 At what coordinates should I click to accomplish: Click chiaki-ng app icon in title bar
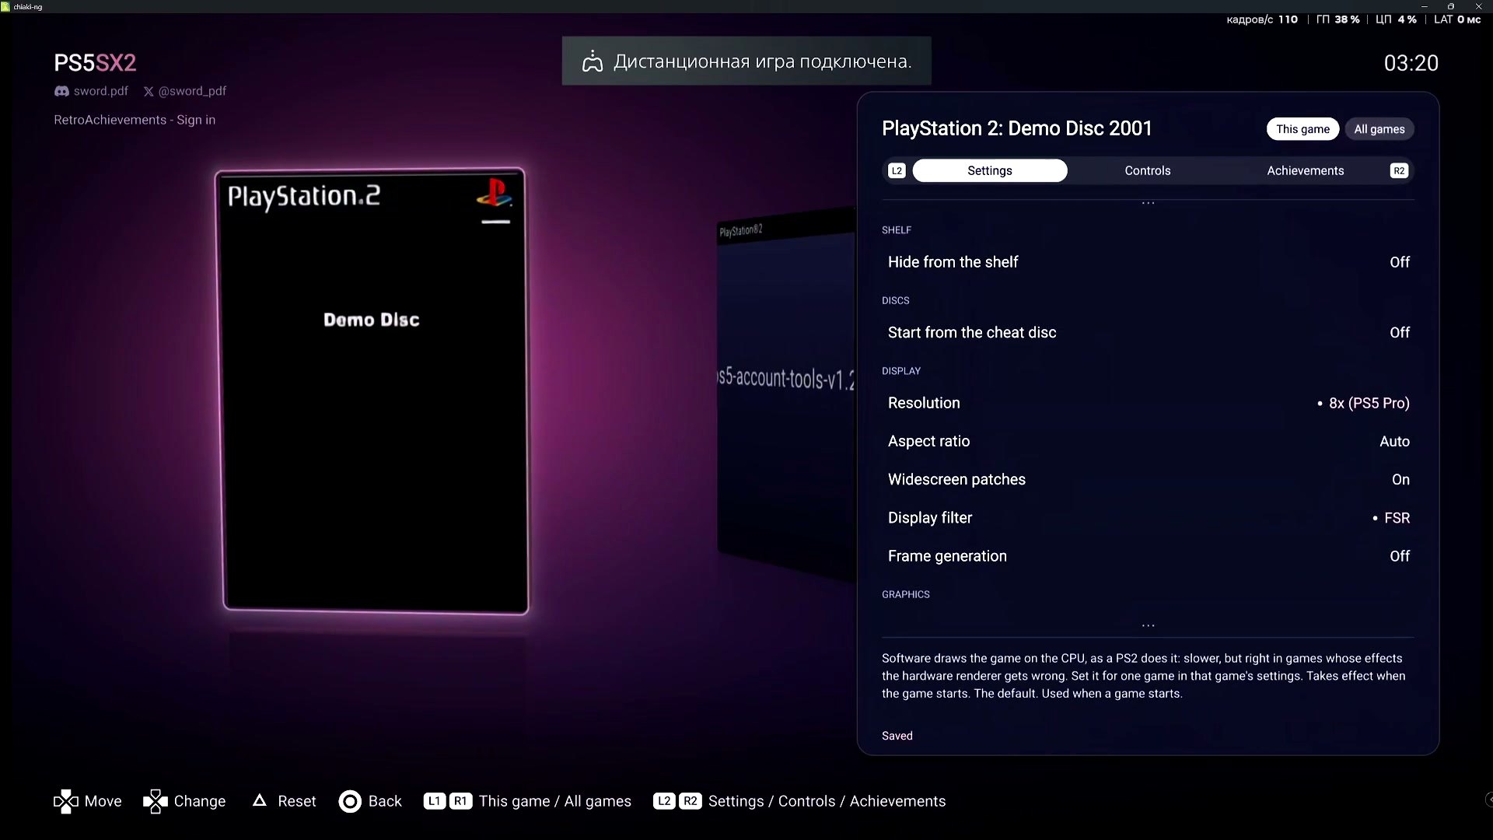point(5,6)
